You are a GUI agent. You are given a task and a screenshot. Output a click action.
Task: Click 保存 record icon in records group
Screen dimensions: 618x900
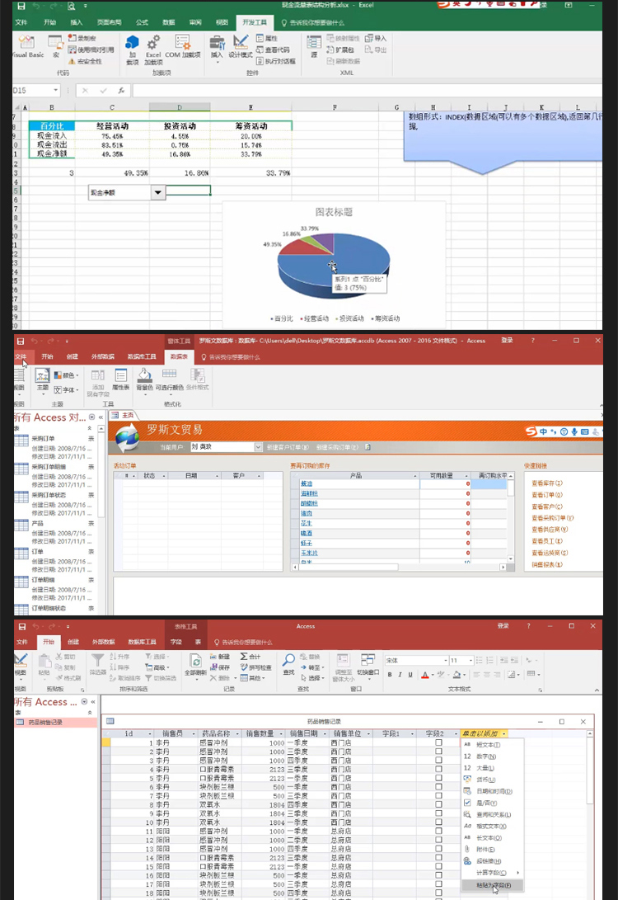[219, 667]
